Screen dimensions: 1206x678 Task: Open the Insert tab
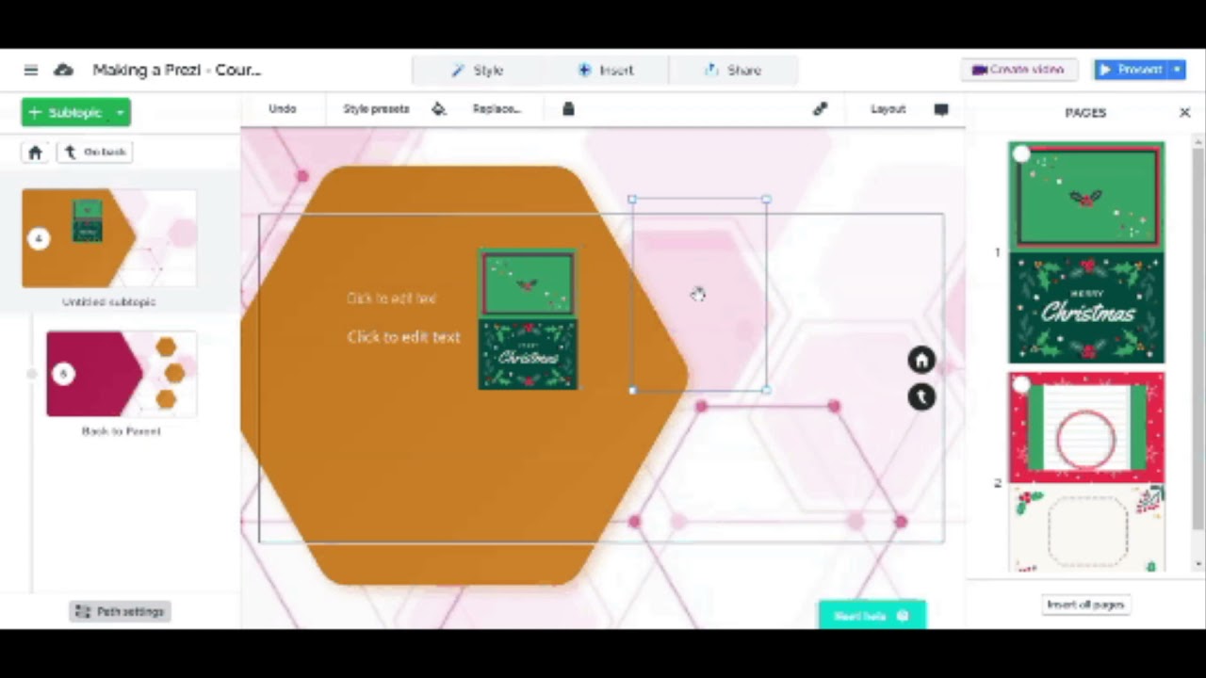tap(605, 70)
